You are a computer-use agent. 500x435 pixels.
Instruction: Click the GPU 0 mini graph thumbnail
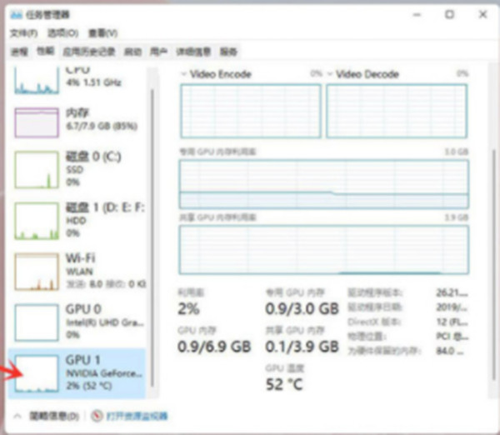tap(37, 322)
